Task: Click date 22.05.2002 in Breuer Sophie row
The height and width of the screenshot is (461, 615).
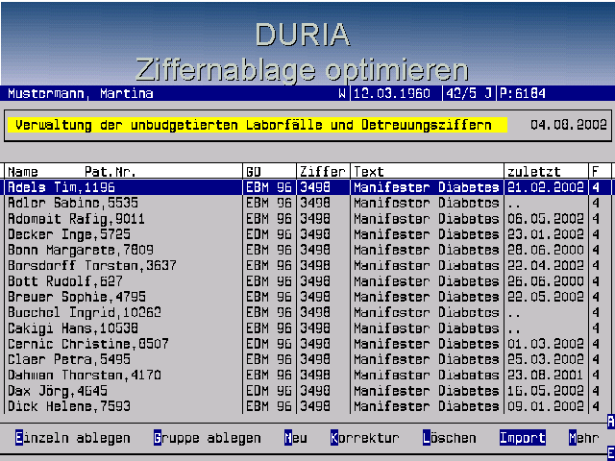Action: click(546, 297)
